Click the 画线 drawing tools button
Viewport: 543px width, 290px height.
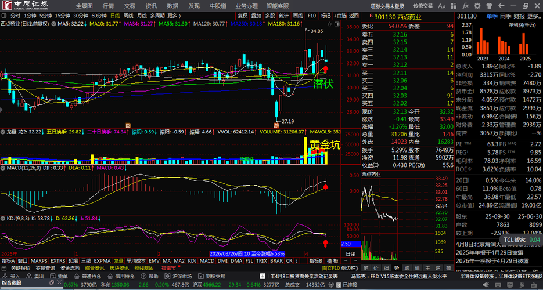coord(298,16)
